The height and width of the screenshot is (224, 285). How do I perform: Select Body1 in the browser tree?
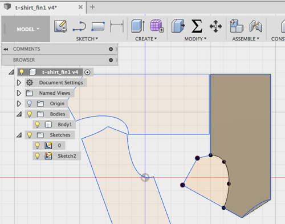[65, 125]
